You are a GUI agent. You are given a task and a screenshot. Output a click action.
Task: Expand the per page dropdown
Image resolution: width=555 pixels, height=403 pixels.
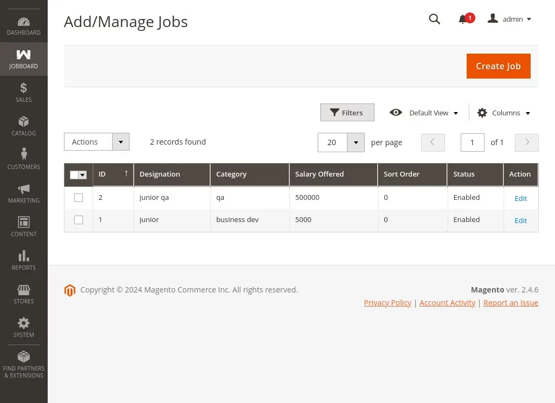click(356, 142)
